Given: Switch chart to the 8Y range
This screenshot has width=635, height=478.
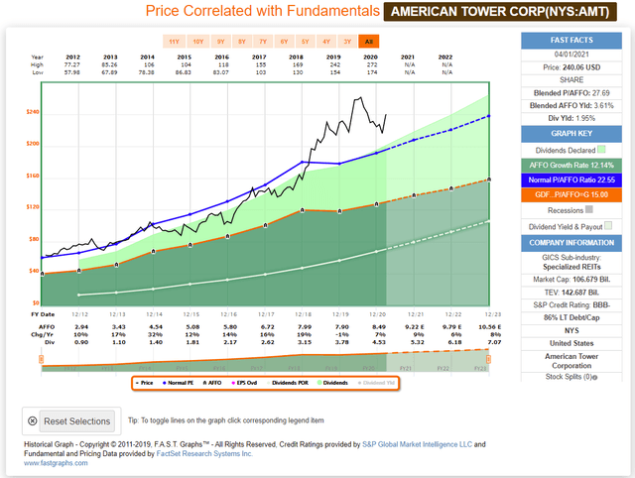Looking at the screenshot, I should pos(242,42).
